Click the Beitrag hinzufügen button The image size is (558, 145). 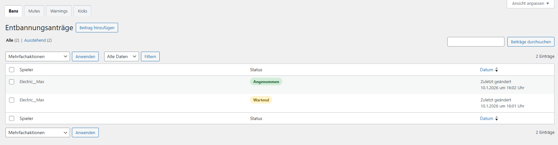(x=97, y=28)
